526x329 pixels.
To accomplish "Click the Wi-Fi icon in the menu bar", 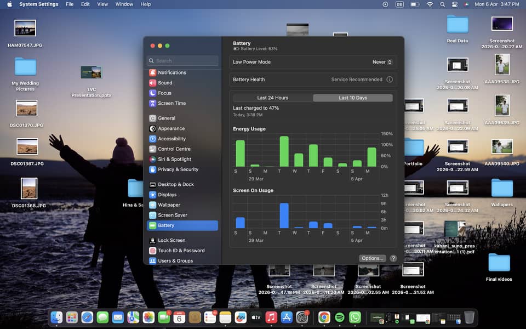I will click(430, 4).
